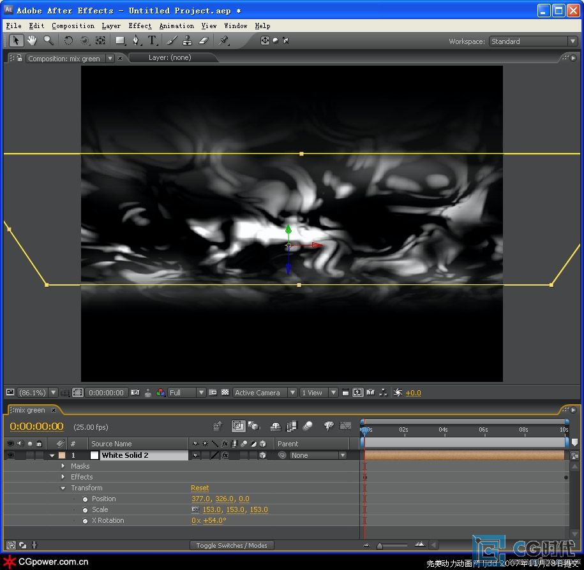The width and height of the screenshot is (584, 570).
Task: Toggle Frame Blending for the composition
Action: tap(291, 426)
